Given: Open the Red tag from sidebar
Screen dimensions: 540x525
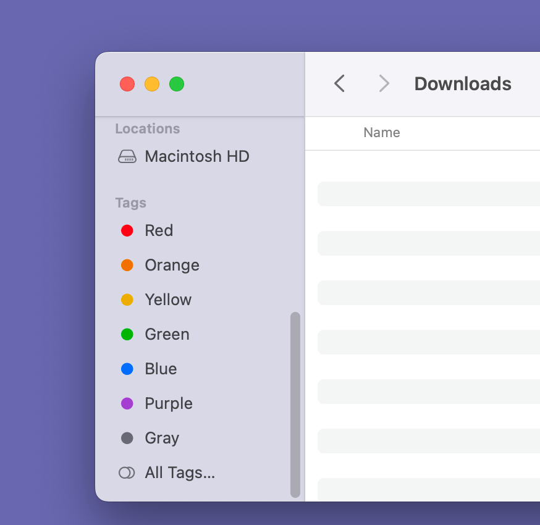Looking at the screenshot, I should [159, 230].
